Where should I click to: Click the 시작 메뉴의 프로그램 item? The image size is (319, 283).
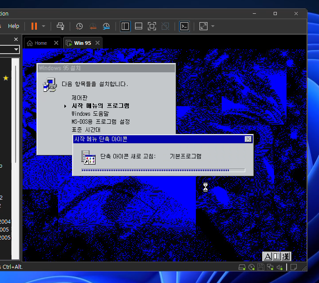click(100, 106)
